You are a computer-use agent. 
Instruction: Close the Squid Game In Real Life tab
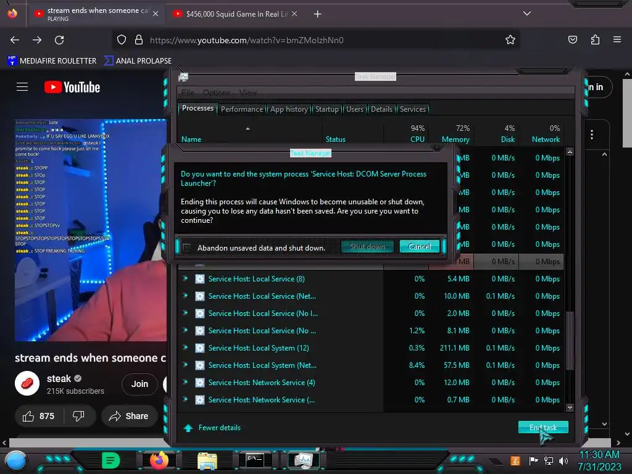pyautogui.click(x=294, y=14)
